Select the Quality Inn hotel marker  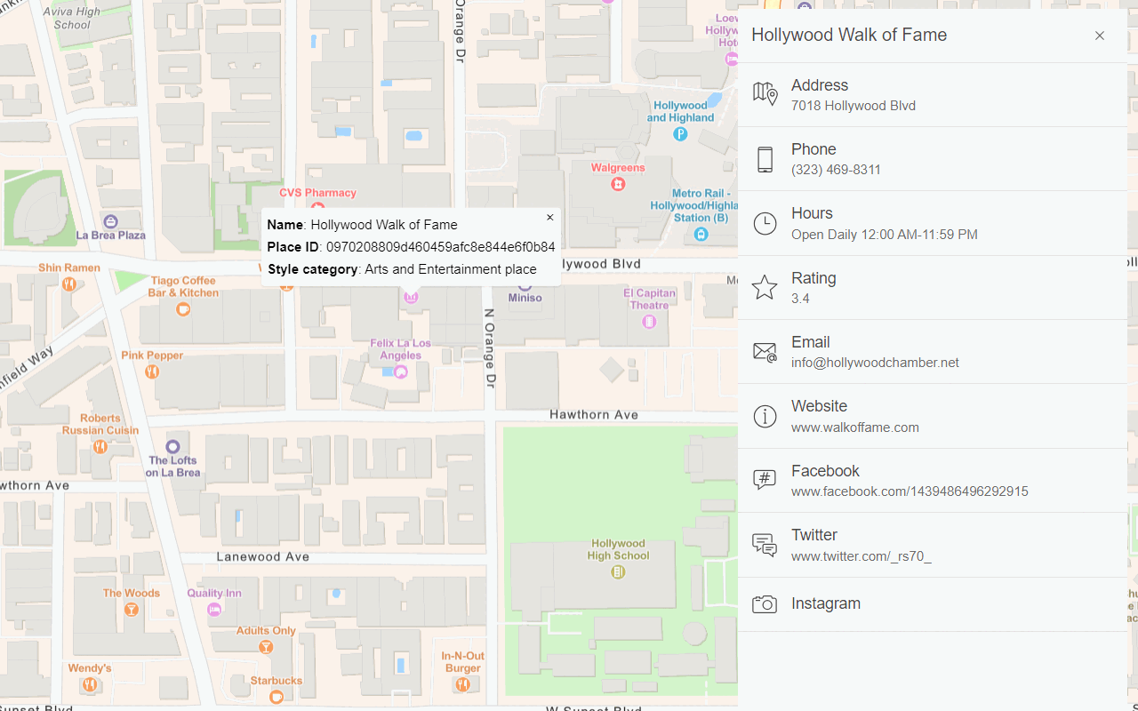pos(214,610)
